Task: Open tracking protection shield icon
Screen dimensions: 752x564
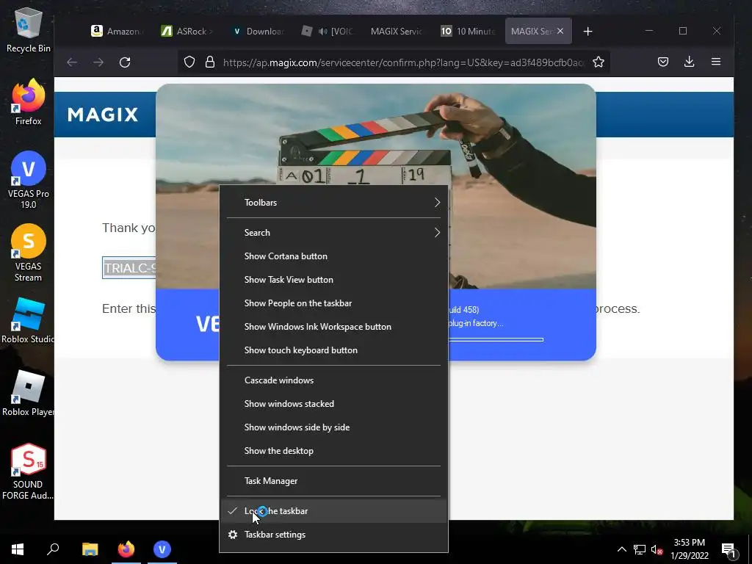Action: point(189,62)
